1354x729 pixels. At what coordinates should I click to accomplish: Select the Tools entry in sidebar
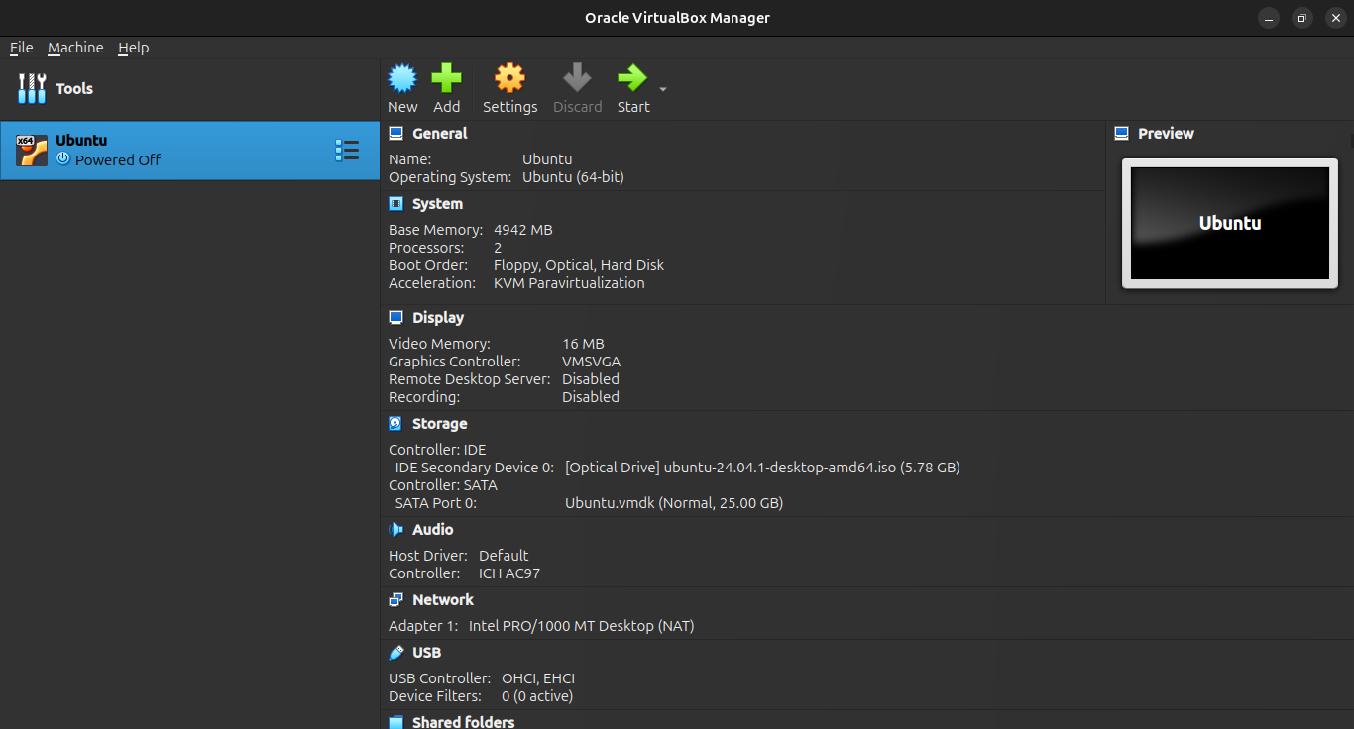(x=189, y=88)
